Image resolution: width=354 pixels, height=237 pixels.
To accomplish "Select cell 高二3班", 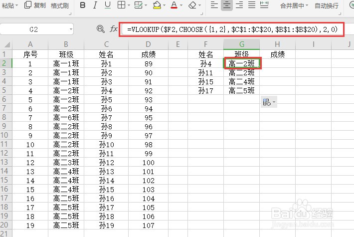I will tap(66, 163).
